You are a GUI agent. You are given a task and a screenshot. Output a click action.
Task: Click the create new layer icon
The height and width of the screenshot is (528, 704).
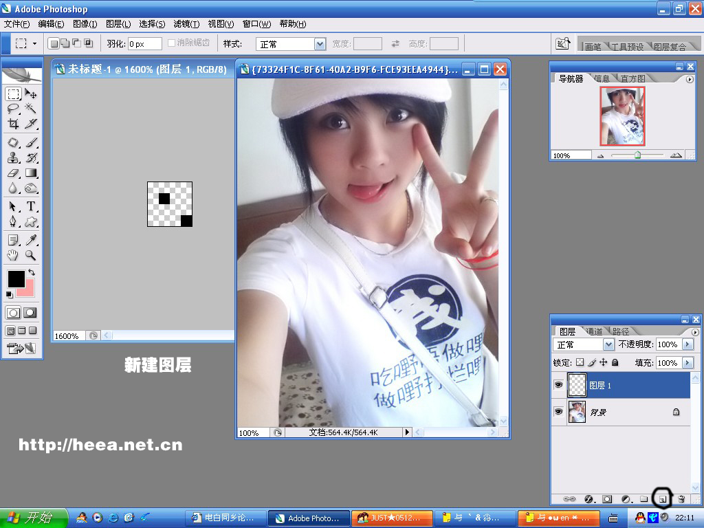(x=662, y=498)
